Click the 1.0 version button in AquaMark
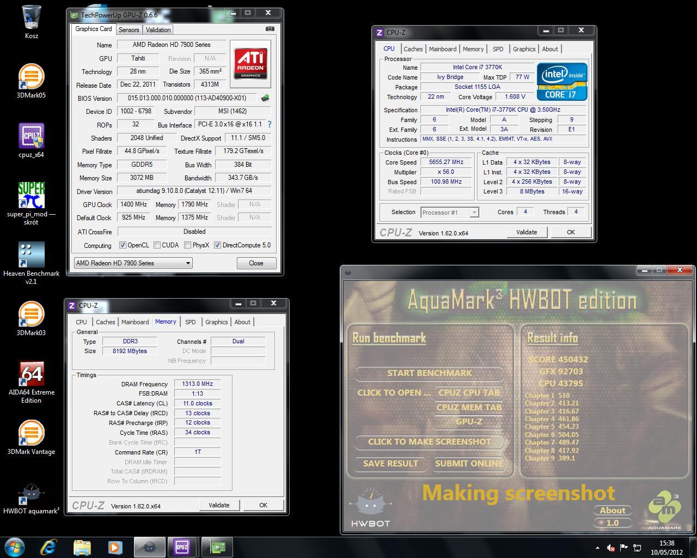Viewport: 697px width, 558px height. click(613, 523)
